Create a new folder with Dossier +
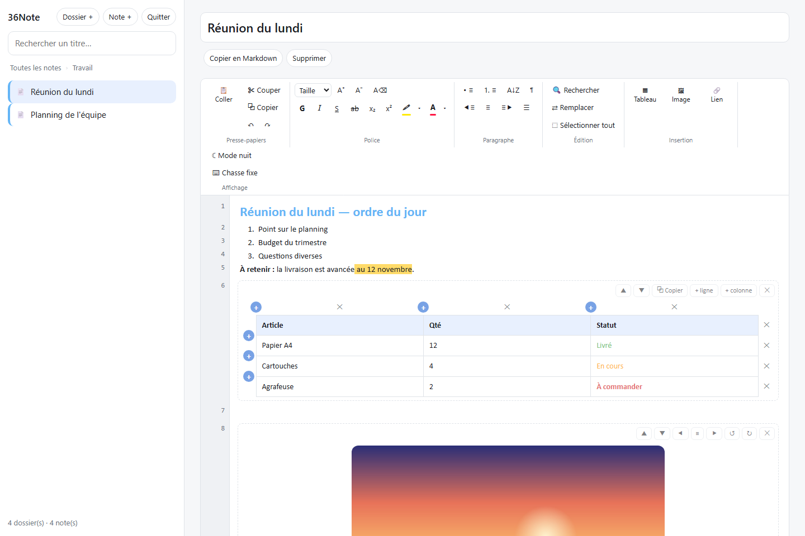 pos(78,17)
